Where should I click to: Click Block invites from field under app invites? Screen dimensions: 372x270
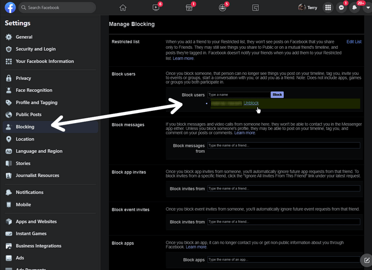coord(284,188)
